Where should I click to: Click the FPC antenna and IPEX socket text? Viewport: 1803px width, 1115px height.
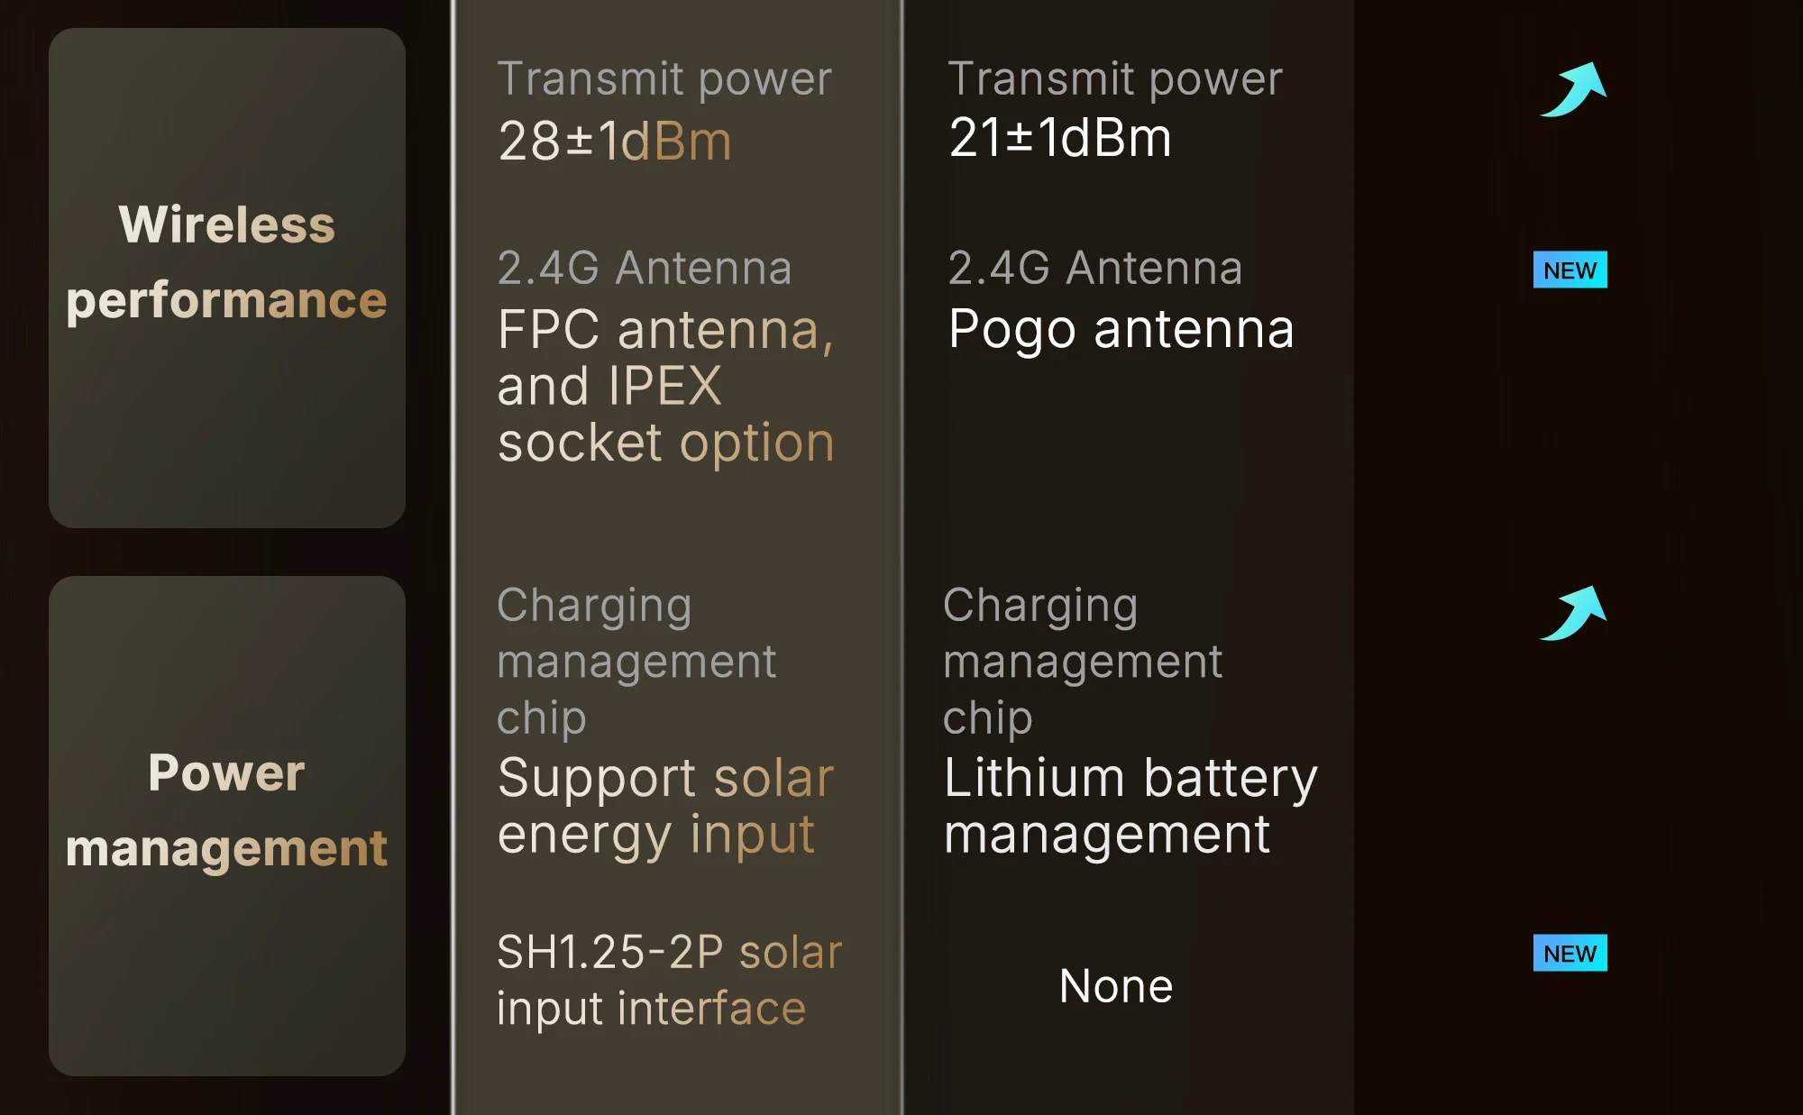(665, 386)
